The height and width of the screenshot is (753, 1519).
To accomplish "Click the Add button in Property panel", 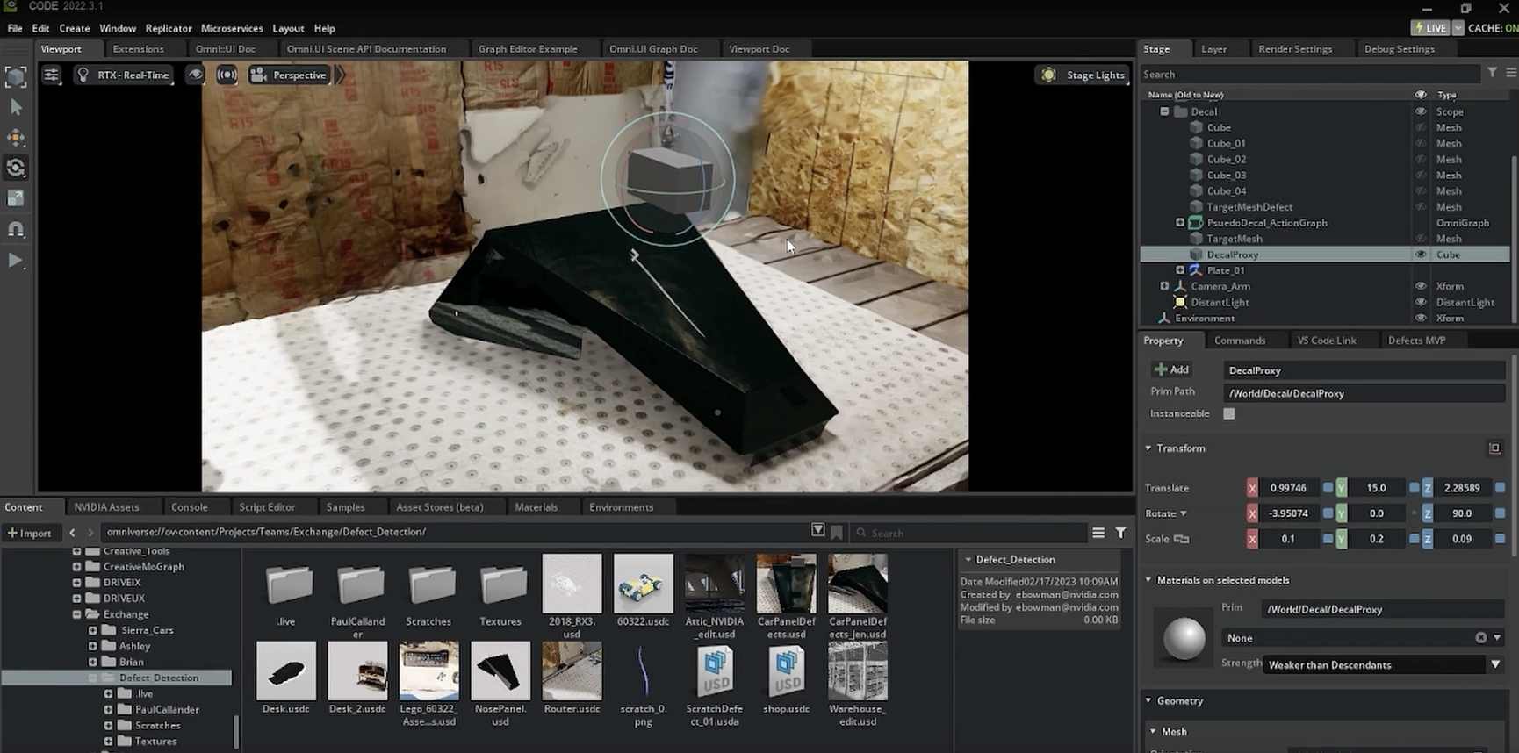I will [x=1171, y=369].
